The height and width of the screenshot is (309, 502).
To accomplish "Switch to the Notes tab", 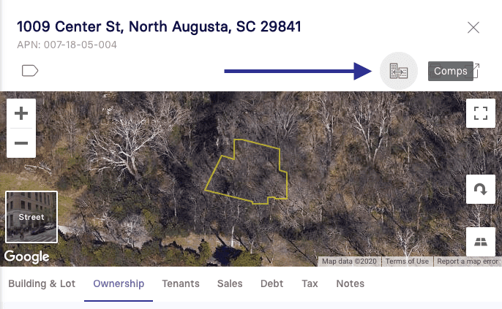I will 351,283.
